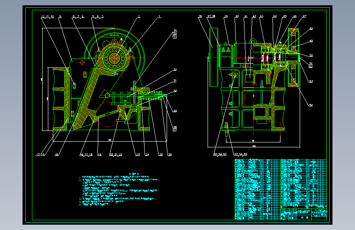355x230 pixels.
Task: Select part callout number 50
Action: [311, 56]
